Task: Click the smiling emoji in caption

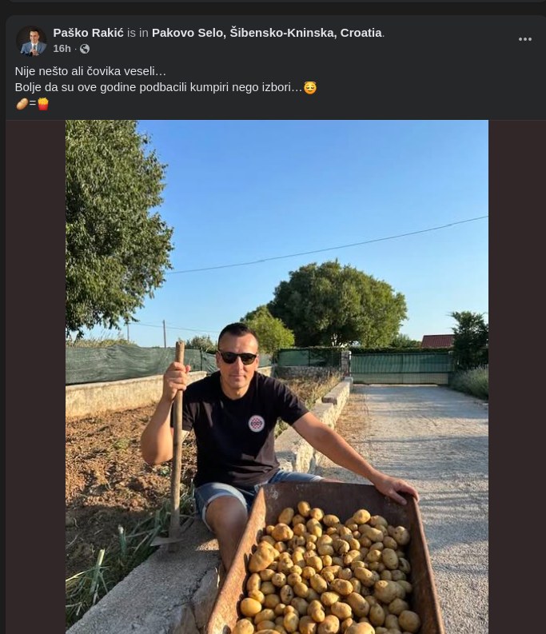Action: pyautogui.click(x=310, y=88)
